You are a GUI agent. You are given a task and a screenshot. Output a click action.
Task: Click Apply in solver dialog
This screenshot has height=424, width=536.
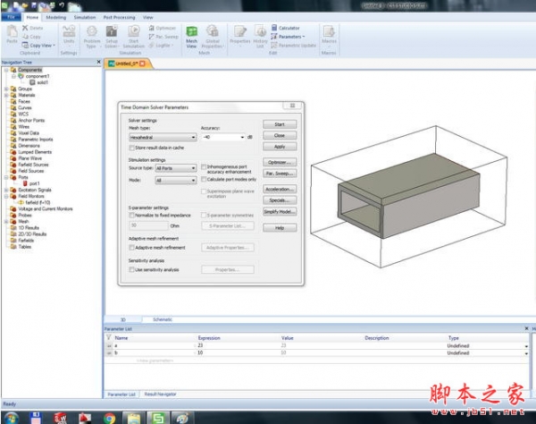tap(280, 147)
